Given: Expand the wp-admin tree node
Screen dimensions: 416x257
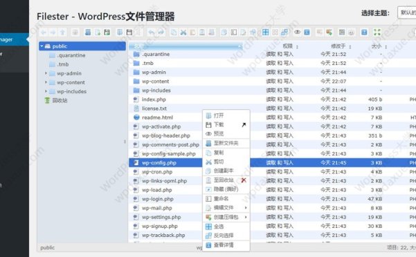Looking at the screenshot, I should tap(46, 73).
